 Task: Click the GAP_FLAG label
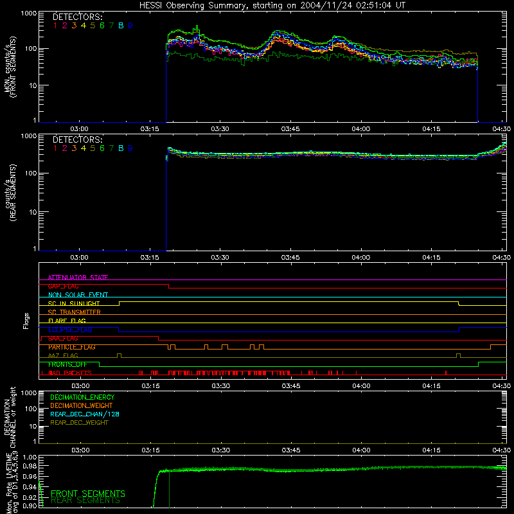pyautogui.click(x=63, y=286)
